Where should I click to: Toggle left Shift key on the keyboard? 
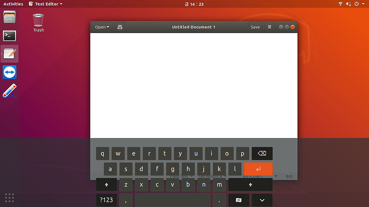pyautogui.click(x=106, y=185)
